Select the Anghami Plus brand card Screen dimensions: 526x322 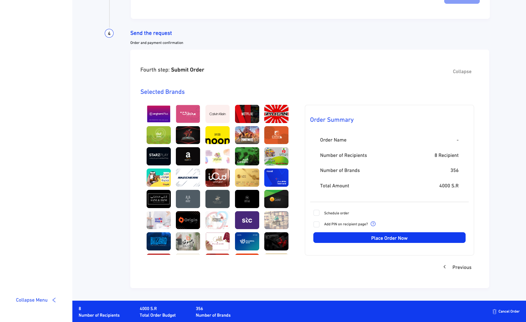pyautogui.click(x=159, y=114)
